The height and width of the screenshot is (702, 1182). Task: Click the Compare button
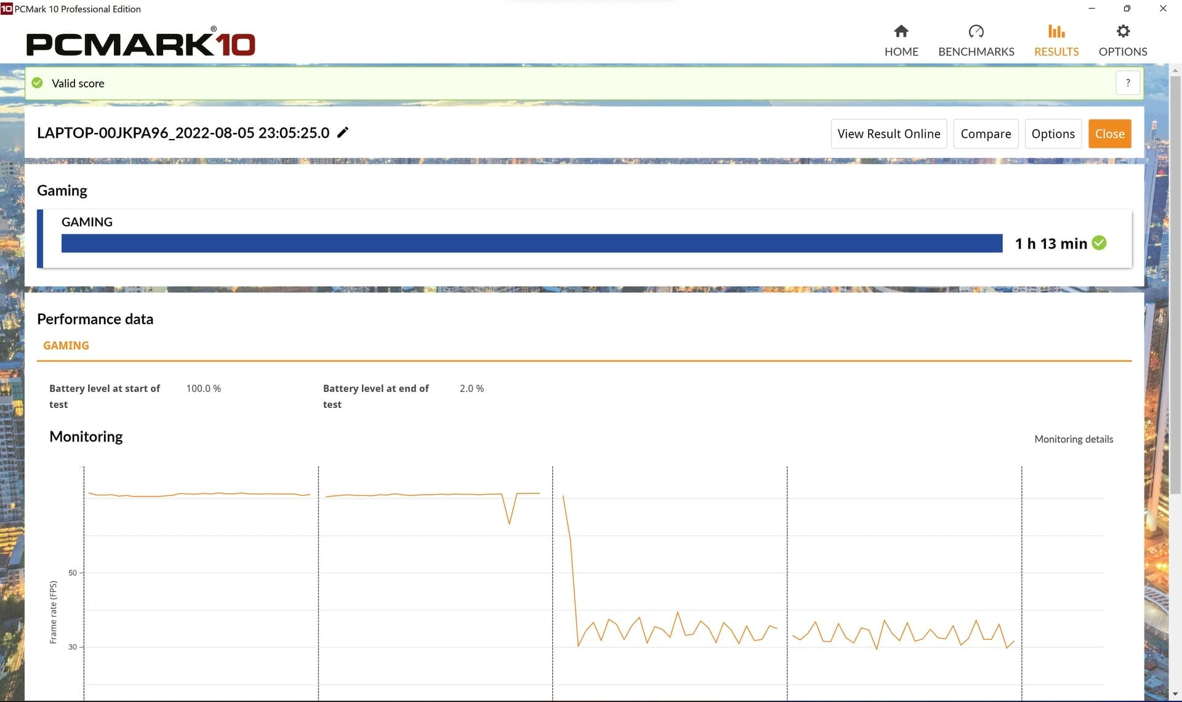coord(986,134)
